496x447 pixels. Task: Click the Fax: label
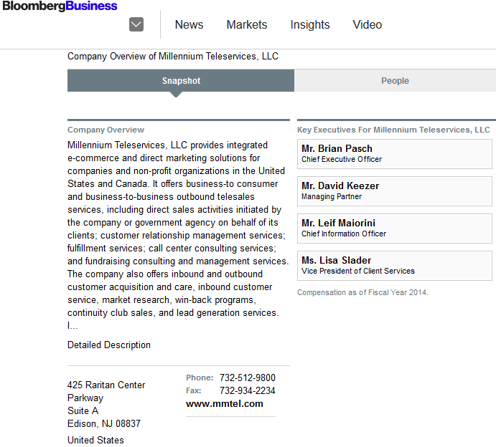[193, 390]
